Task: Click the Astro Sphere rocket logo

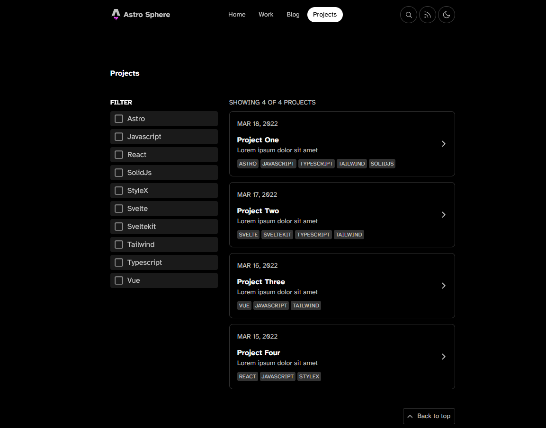Action: coord(116,15)
